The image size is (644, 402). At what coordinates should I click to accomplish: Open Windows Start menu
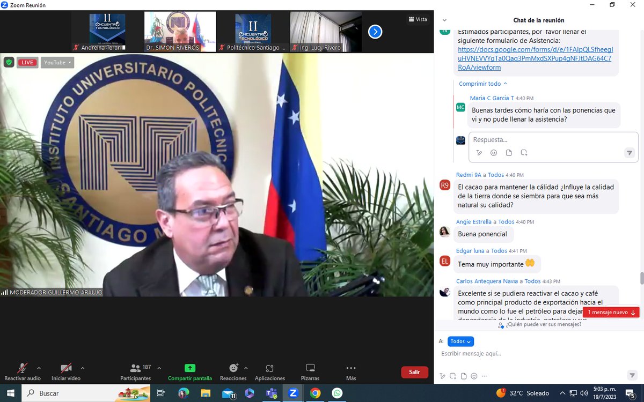click(10, 393)
